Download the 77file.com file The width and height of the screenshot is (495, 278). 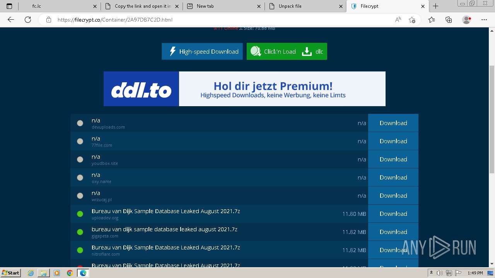(x=393, y=141)
